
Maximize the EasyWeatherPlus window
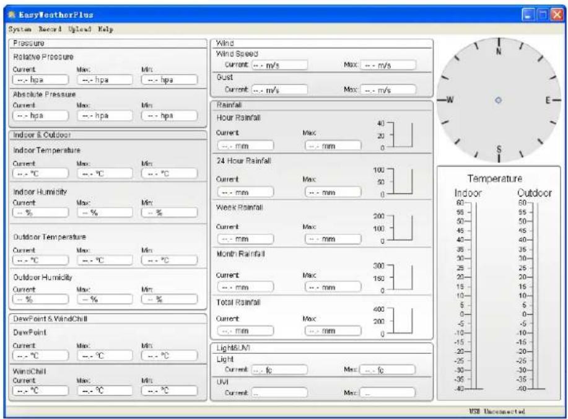(x=542, y=15)
